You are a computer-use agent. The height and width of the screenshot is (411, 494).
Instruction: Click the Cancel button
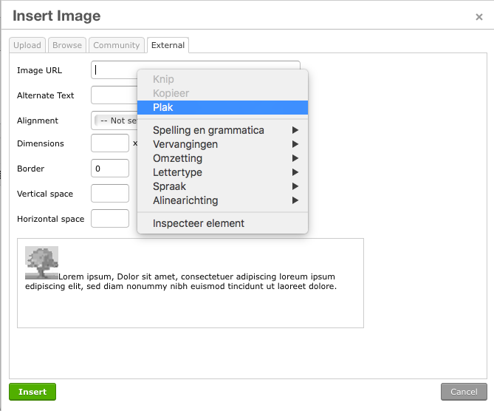coord(464,392)
